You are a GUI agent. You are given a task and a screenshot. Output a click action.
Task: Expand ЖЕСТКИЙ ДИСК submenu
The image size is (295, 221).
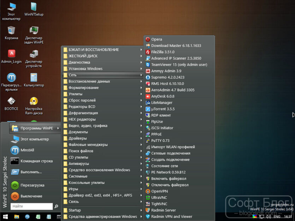102,56
